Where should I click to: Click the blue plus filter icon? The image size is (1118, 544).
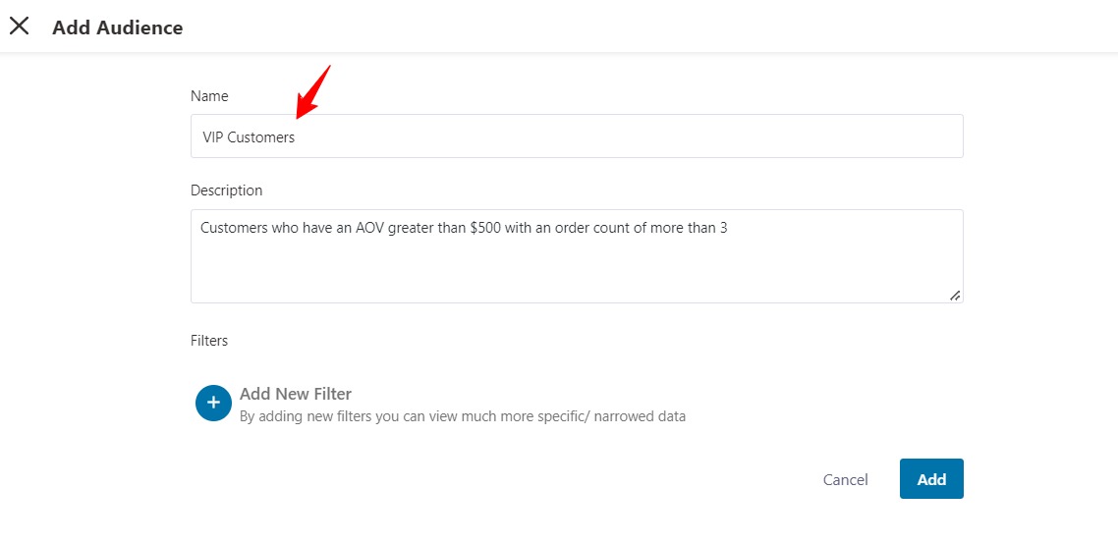pos(213,403)
